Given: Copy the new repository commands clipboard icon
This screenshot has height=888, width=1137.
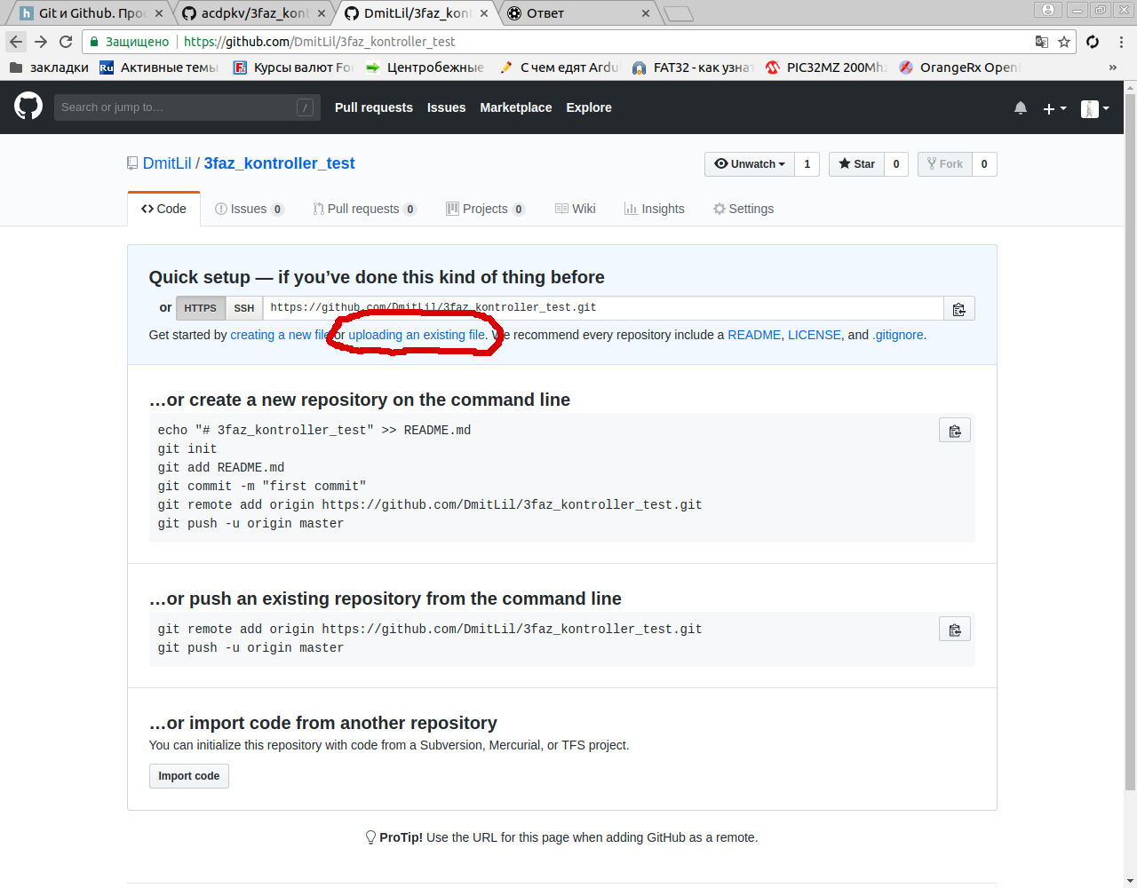Looking at the screenshot, I should 955,431.
